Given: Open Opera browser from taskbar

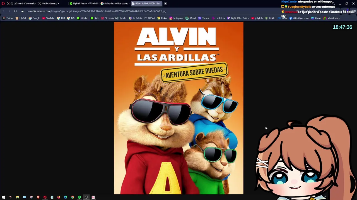Looking at the screenshot, I should tap(45, 197).
